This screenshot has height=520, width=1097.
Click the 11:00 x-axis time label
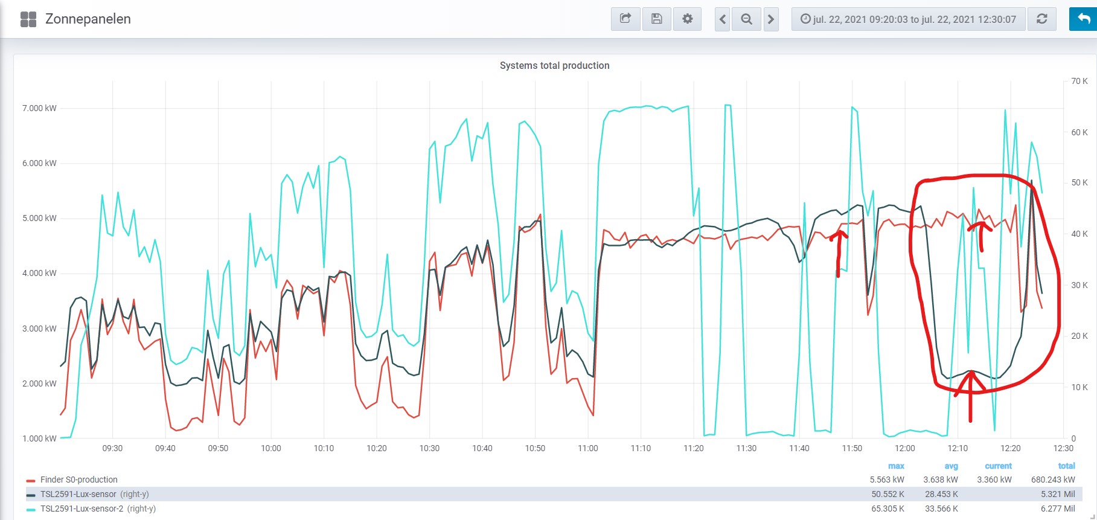pyautogui.click(x=588, y=448)
